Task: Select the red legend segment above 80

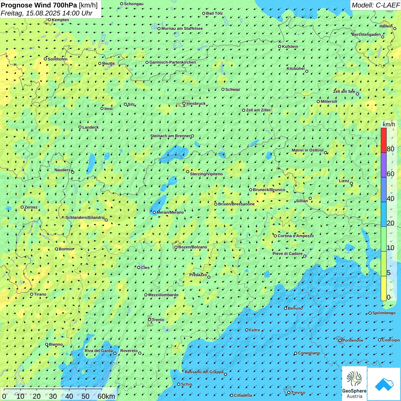Action: point(384,140)
